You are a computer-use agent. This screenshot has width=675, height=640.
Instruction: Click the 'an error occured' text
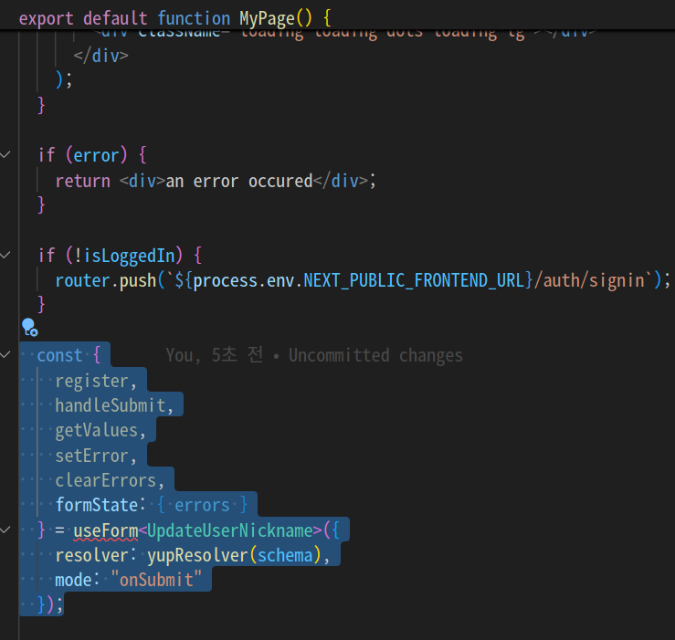(239, 181)
